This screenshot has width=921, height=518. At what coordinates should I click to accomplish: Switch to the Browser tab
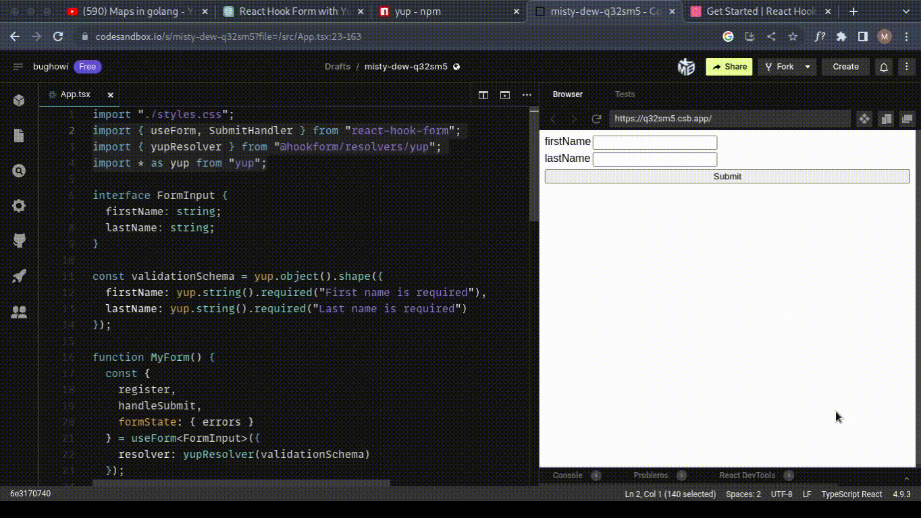pyautogui.click(x=567, y=94)
